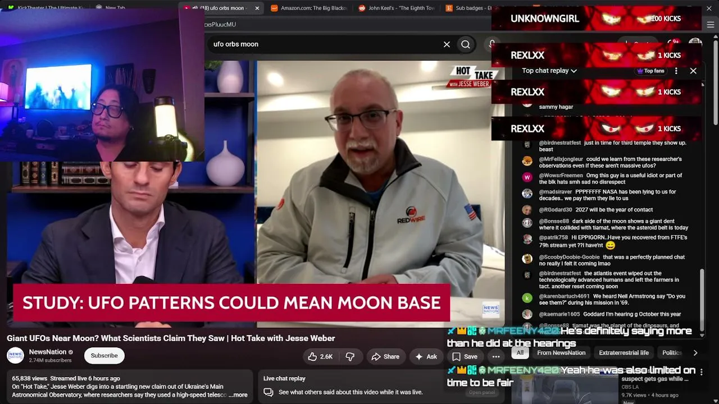Click @RGodard30's chat avatar
The image size is (719, 404).
[x=527, y=210]
